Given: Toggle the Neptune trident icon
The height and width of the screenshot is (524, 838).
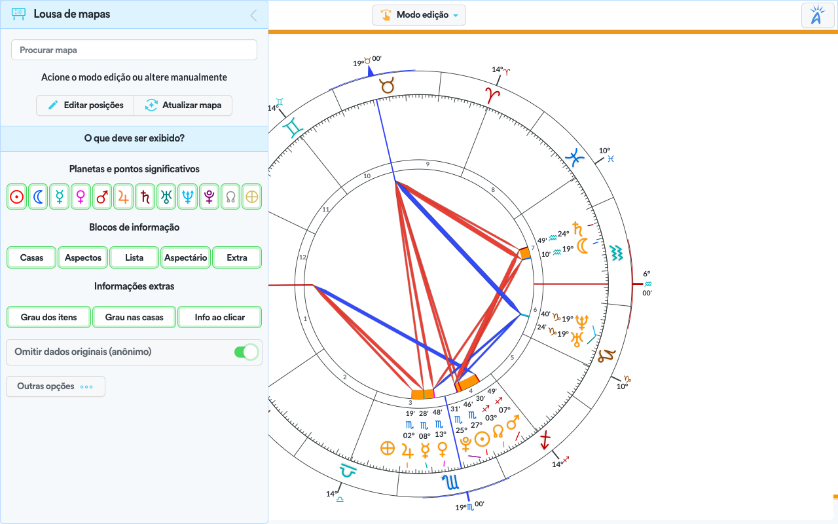Looking at the screenshot, I should (x=188, y=196).
